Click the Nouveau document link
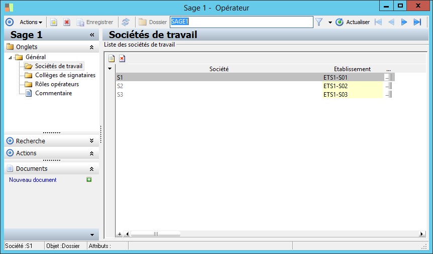The width and height of the screenshot is (433, 254). click(33, 180)
